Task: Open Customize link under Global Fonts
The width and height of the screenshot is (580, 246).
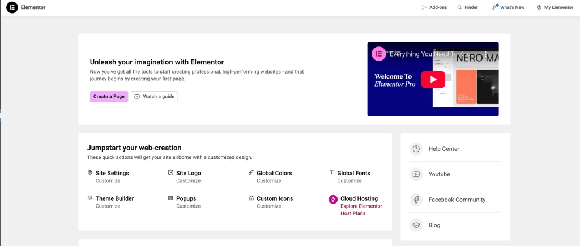Action: (x=349, y=181)
